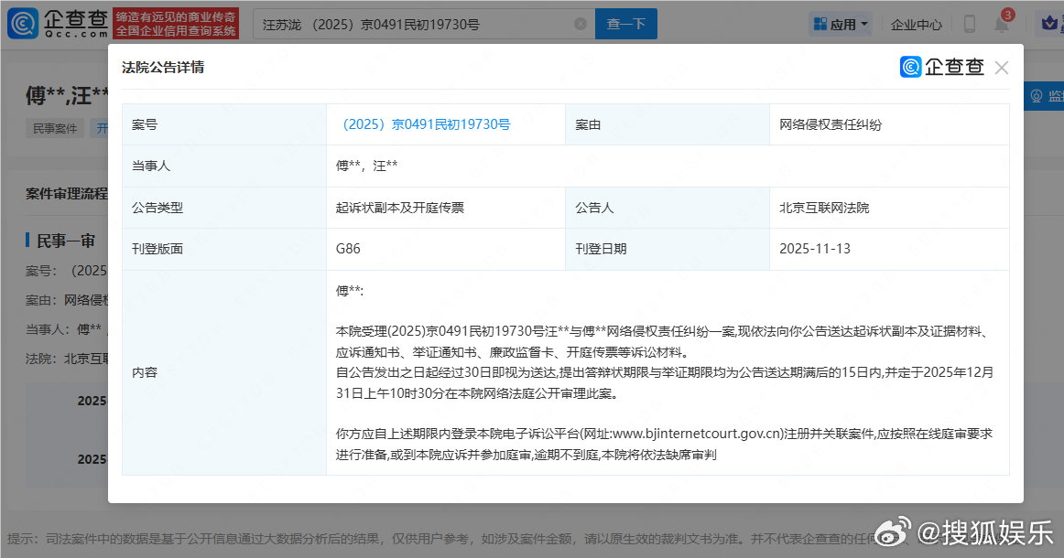
Task: Click the mobile phone icon in the header
Action: point(970,25)
